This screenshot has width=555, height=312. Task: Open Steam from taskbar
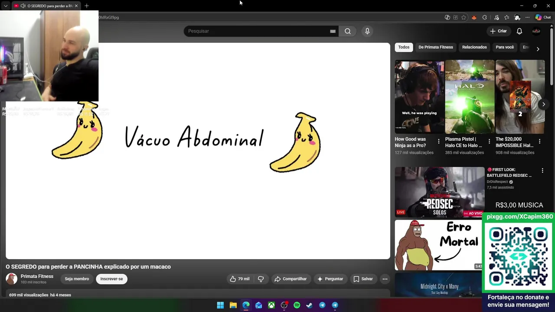(310, 305)
